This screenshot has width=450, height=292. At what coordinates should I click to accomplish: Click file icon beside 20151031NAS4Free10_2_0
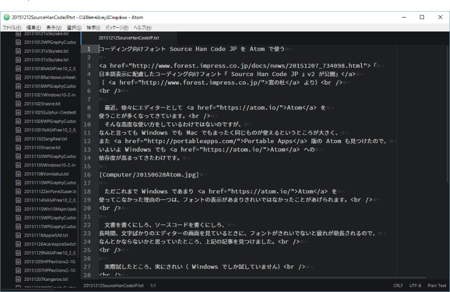[18, 130]
